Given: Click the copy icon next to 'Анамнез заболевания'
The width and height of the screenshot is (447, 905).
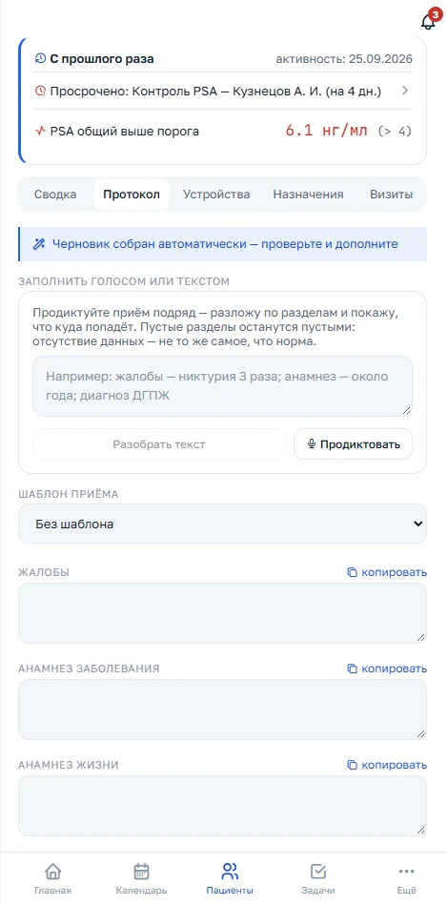Looking at the screenshot, I should 352,668.
